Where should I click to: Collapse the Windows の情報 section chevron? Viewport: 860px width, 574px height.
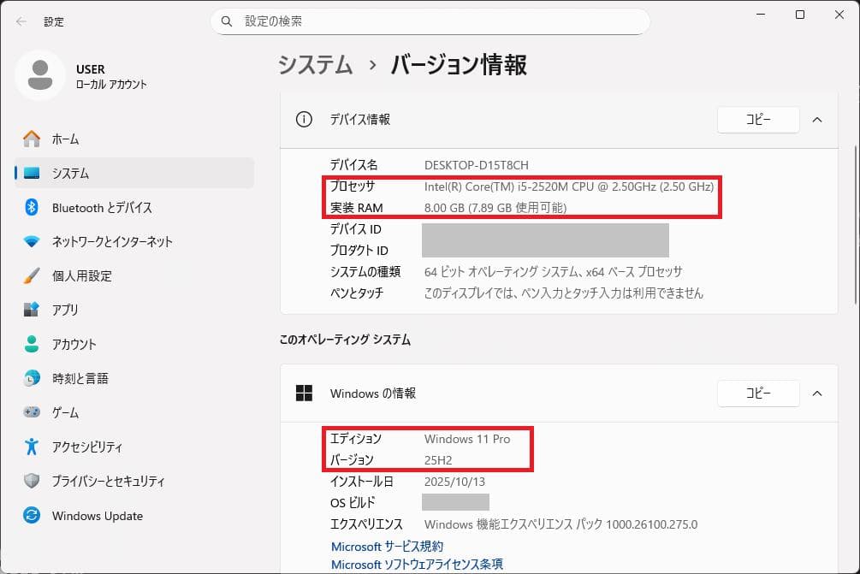pyautogui.click(x=816, y=394)
